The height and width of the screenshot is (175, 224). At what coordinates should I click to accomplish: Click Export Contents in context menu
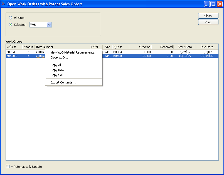click(63, 82)
